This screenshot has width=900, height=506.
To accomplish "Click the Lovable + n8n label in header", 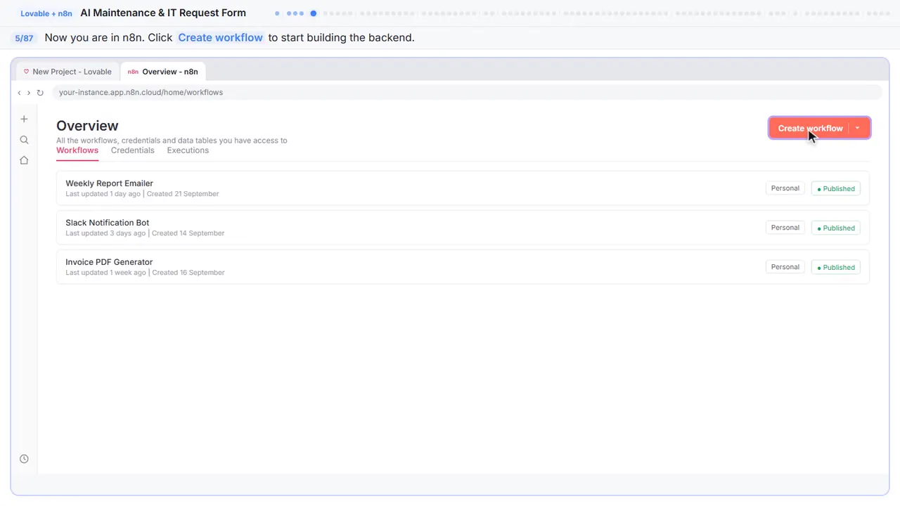I will tap(46, 13).
